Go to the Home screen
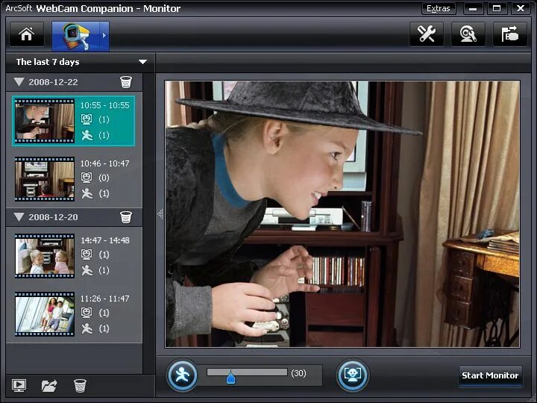The image size is (537, 403). point(27,34)
